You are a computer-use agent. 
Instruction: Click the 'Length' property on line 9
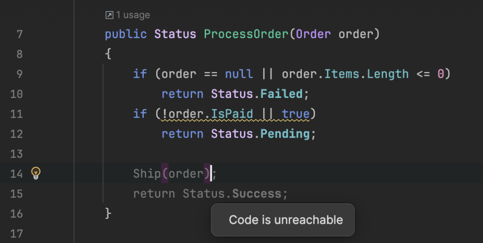388,74
